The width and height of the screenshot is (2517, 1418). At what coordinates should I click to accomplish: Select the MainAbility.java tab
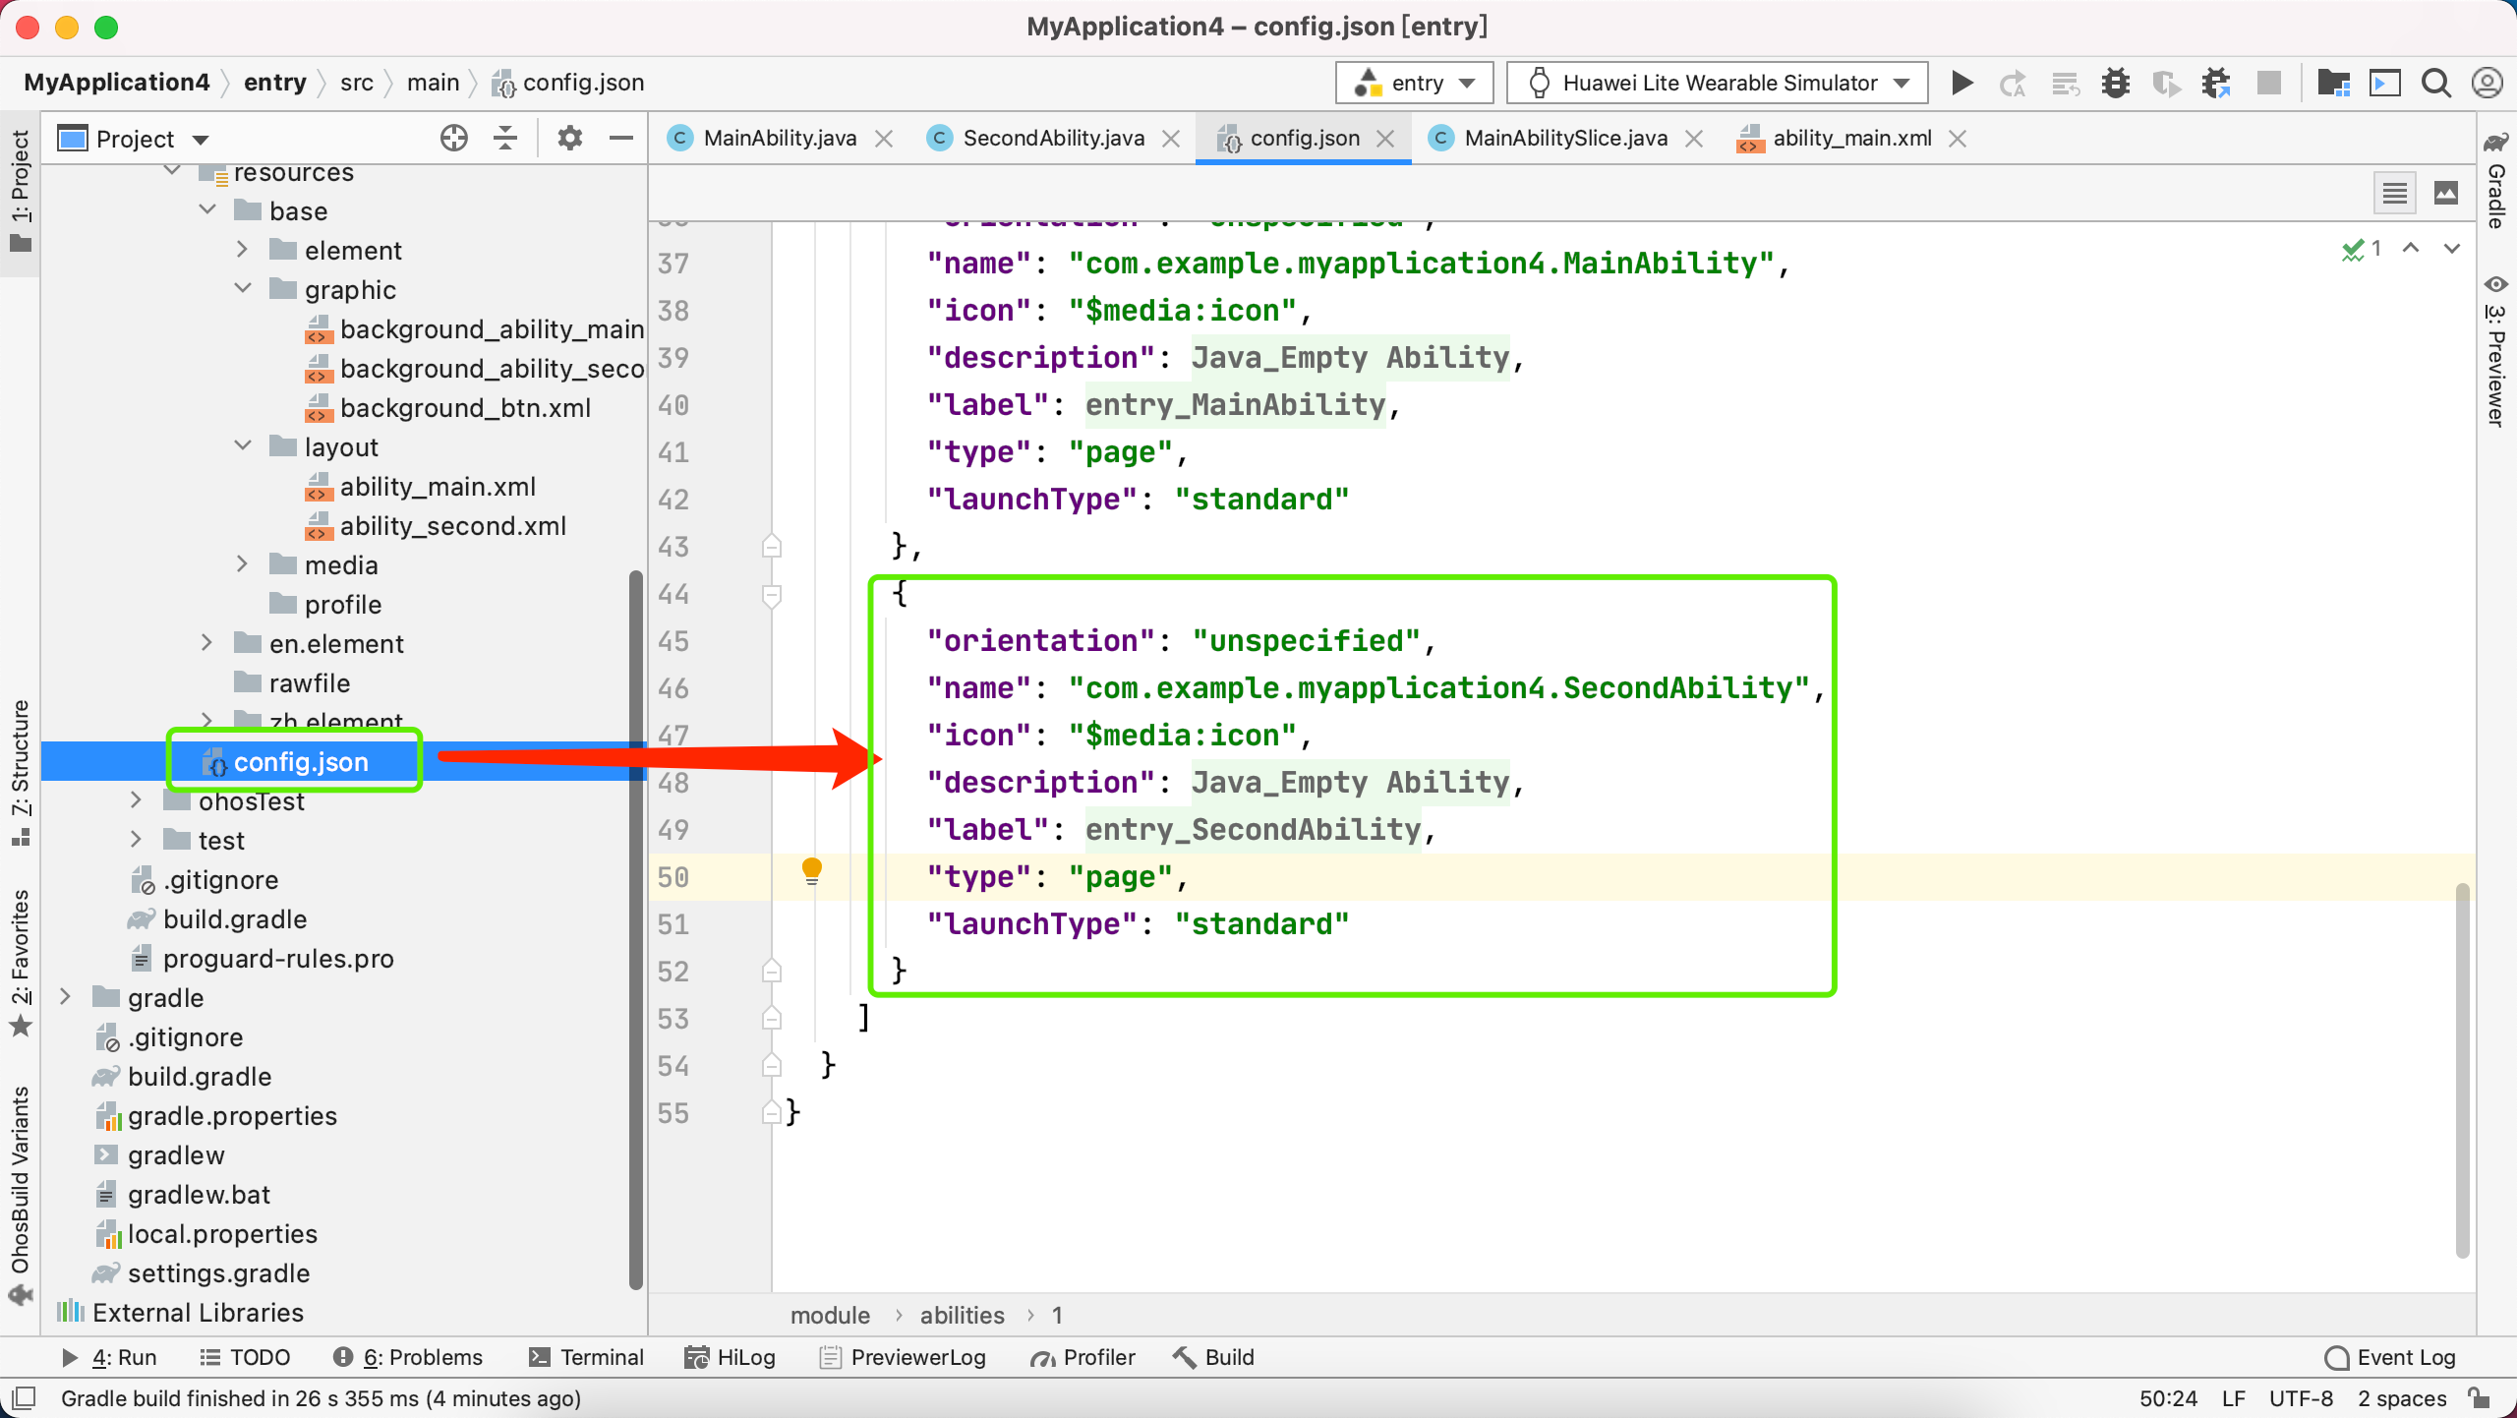pyautogui.click(x=780, y=139)
